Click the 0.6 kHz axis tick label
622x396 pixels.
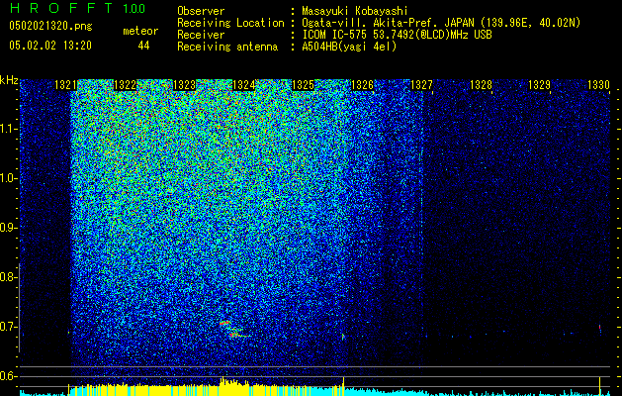coord(8,376)
